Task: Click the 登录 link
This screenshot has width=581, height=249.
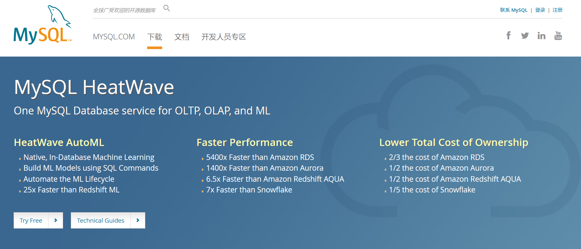Action: click(x=540, y=10)
